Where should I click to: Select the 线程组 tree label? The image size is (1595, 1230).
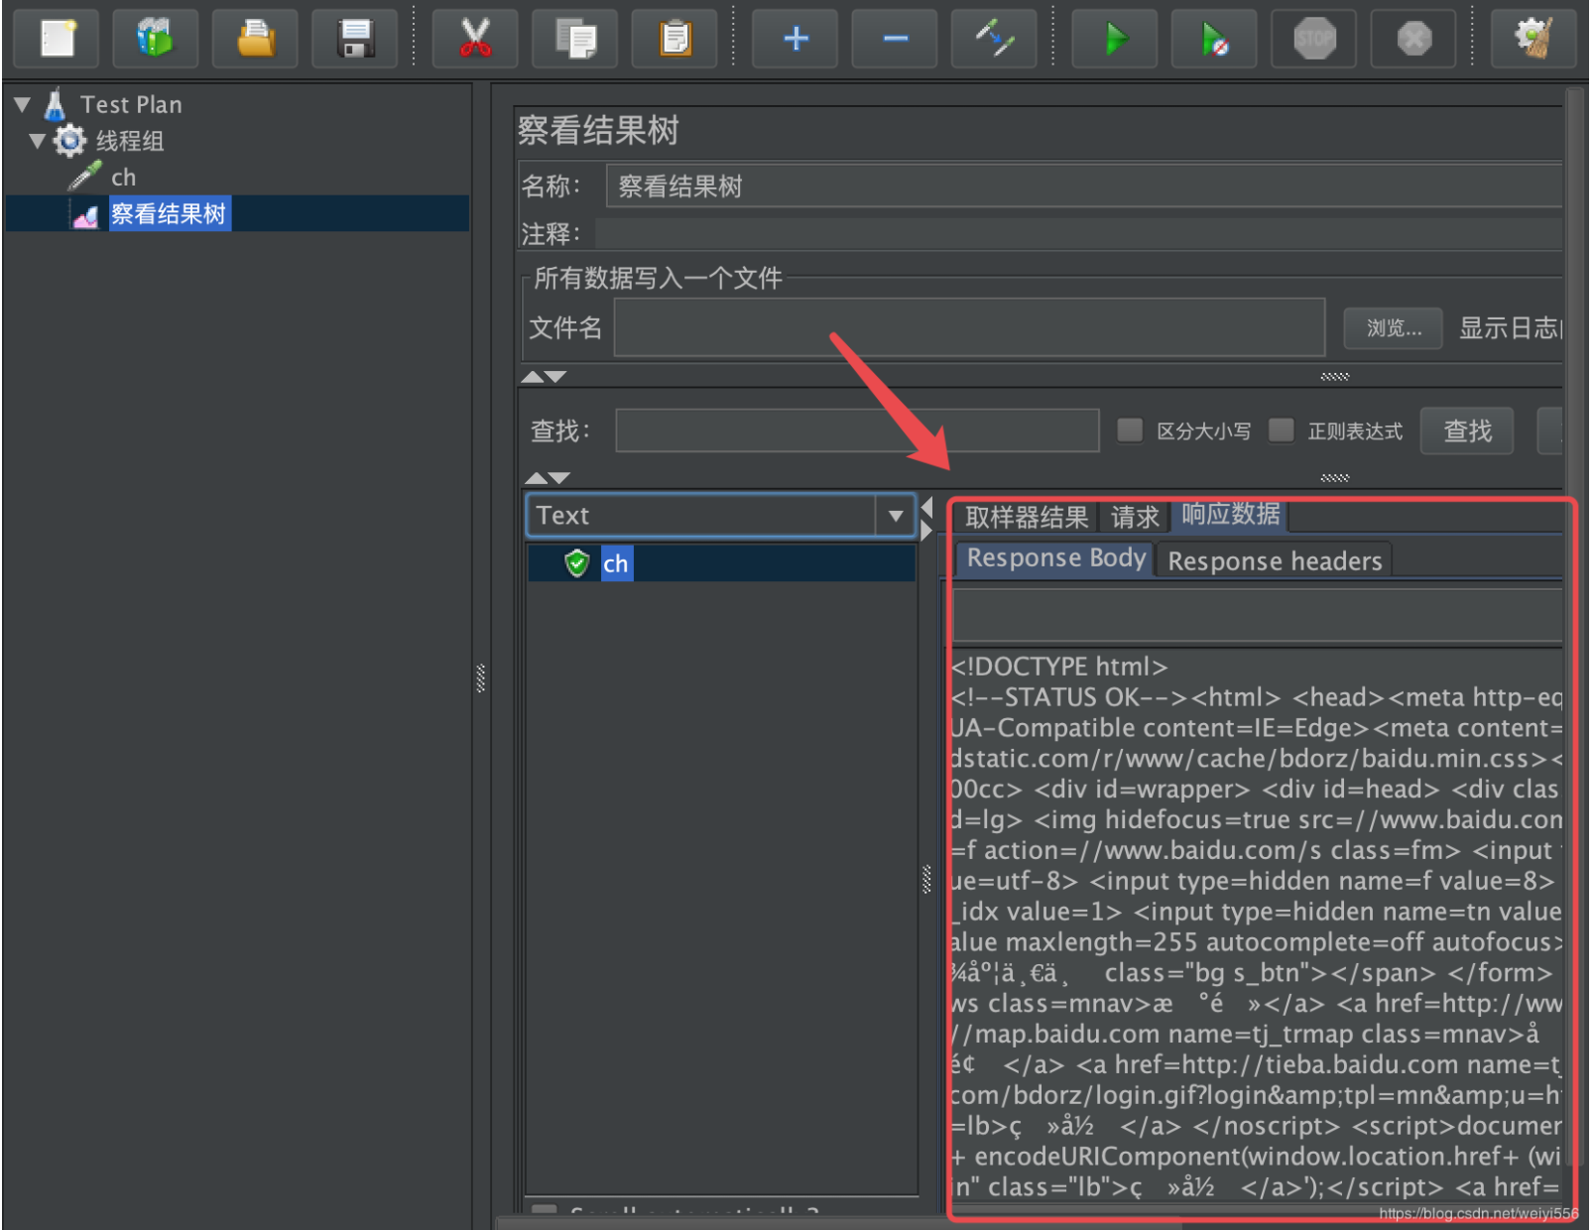point(129,141)
